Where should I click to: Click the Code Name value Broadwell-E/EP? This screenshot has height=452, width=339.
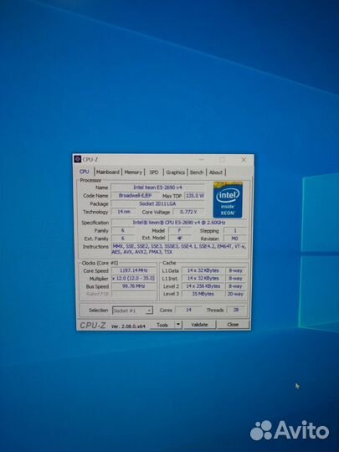click(x=136, y=195)
